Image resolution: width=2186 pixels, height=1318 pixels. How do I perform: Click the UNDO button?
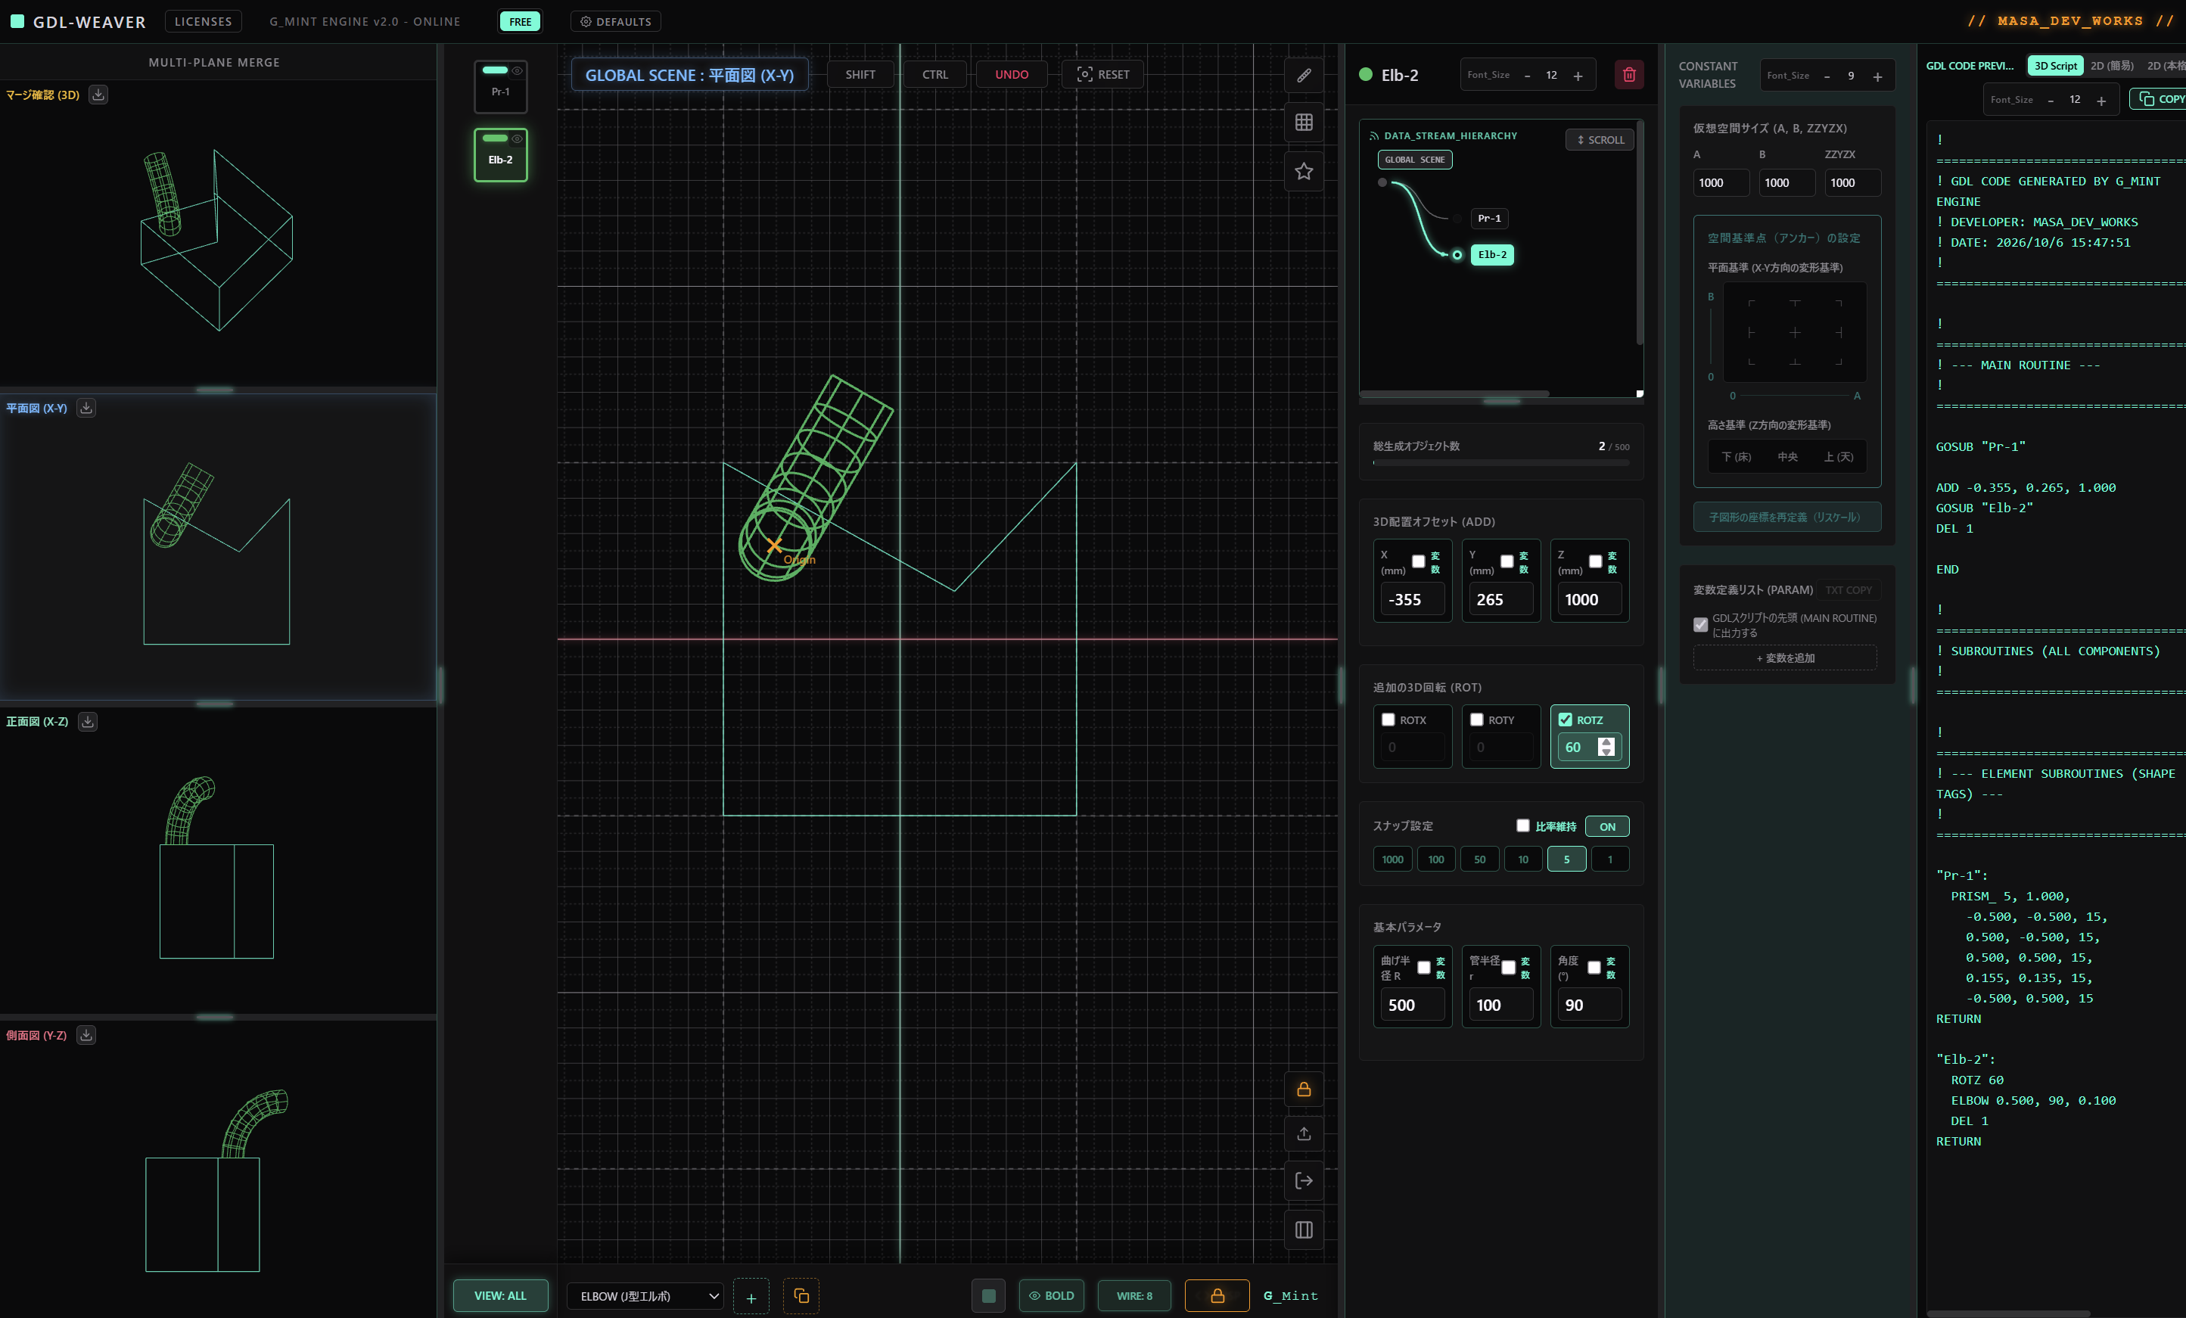point(1010,74)
